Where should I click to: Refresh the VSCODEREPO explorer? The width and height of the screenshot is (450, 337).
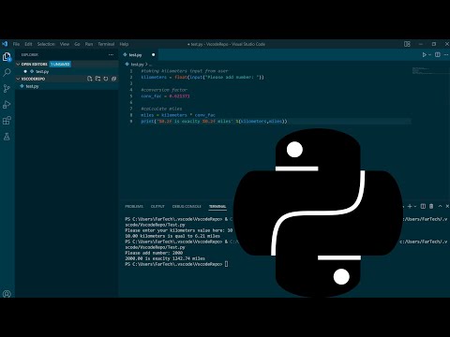coord(106,79)
